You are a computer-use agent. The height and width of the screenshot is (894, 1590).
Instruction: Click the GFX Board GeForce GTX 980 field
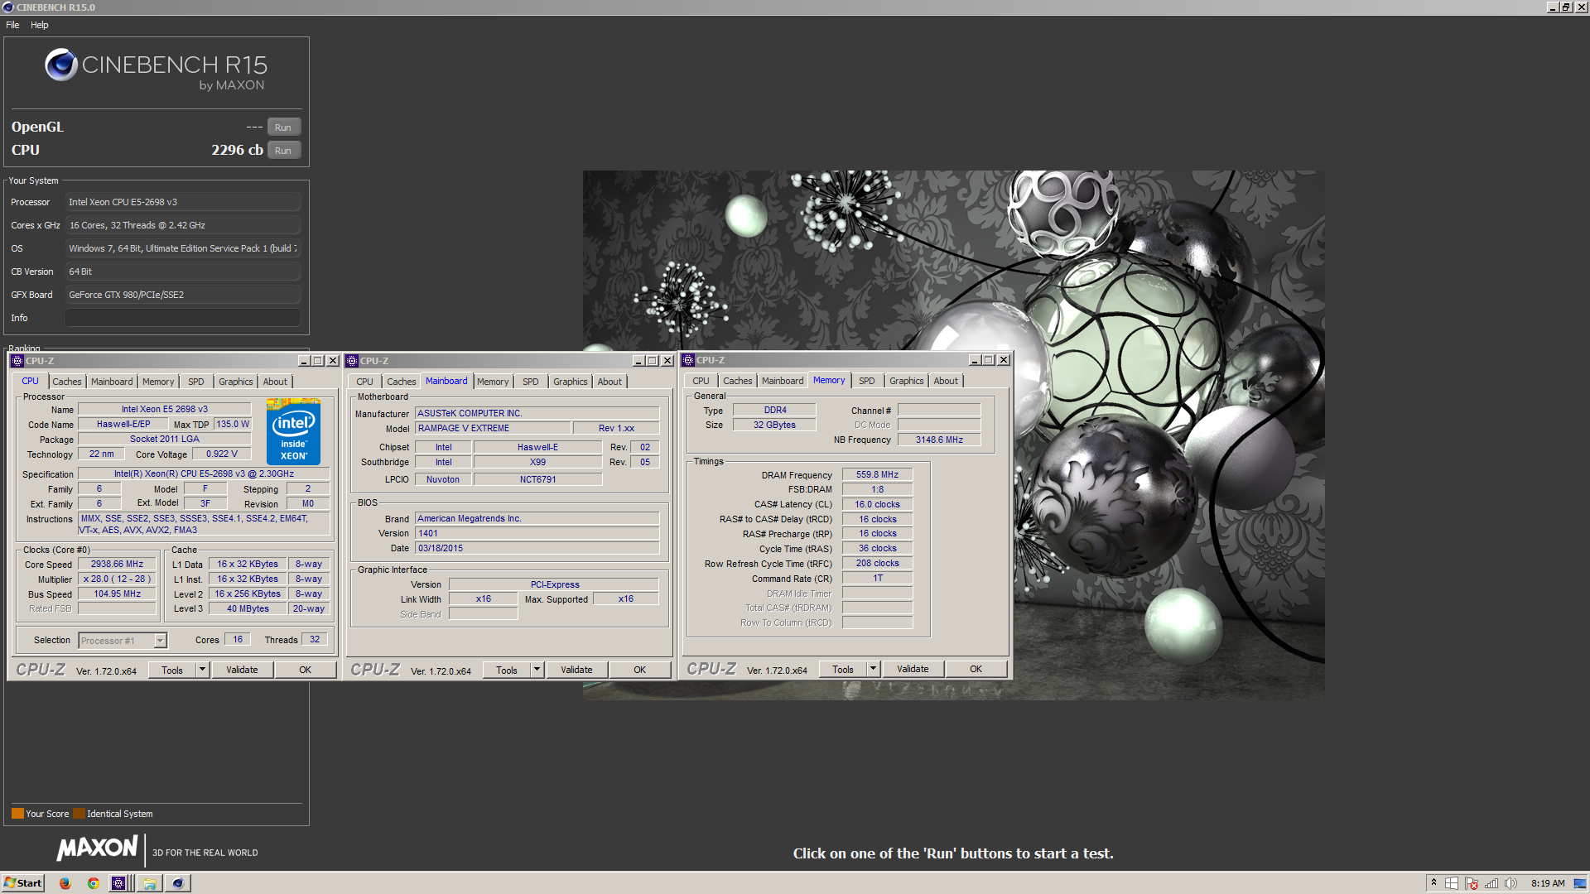(183, 295)
